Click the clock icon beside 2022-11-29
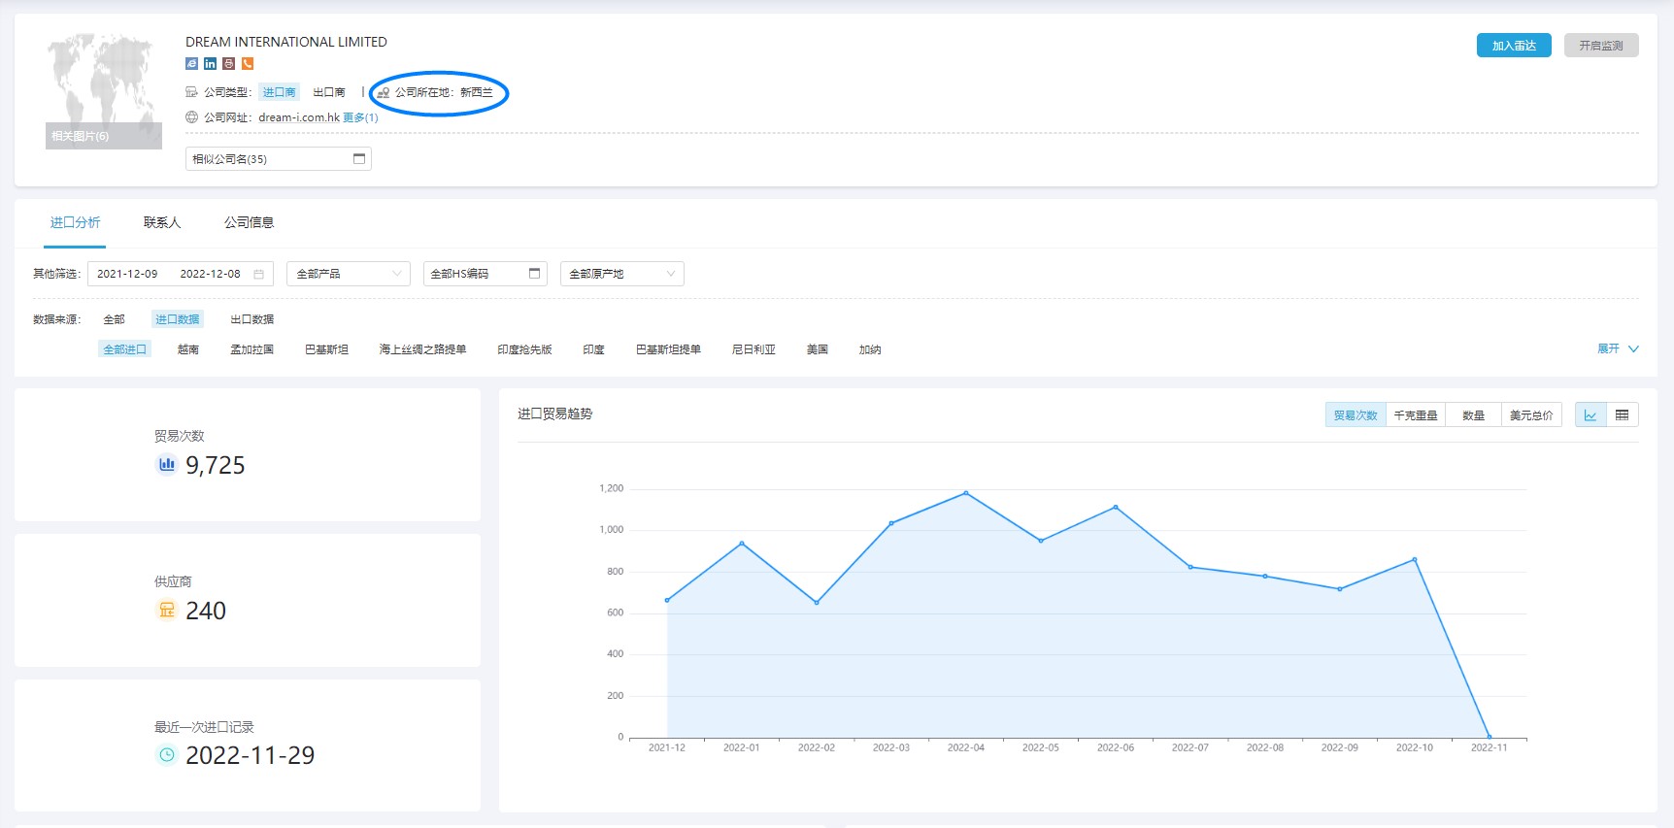This screenshot has height=828, width=1674. [167, 754]
